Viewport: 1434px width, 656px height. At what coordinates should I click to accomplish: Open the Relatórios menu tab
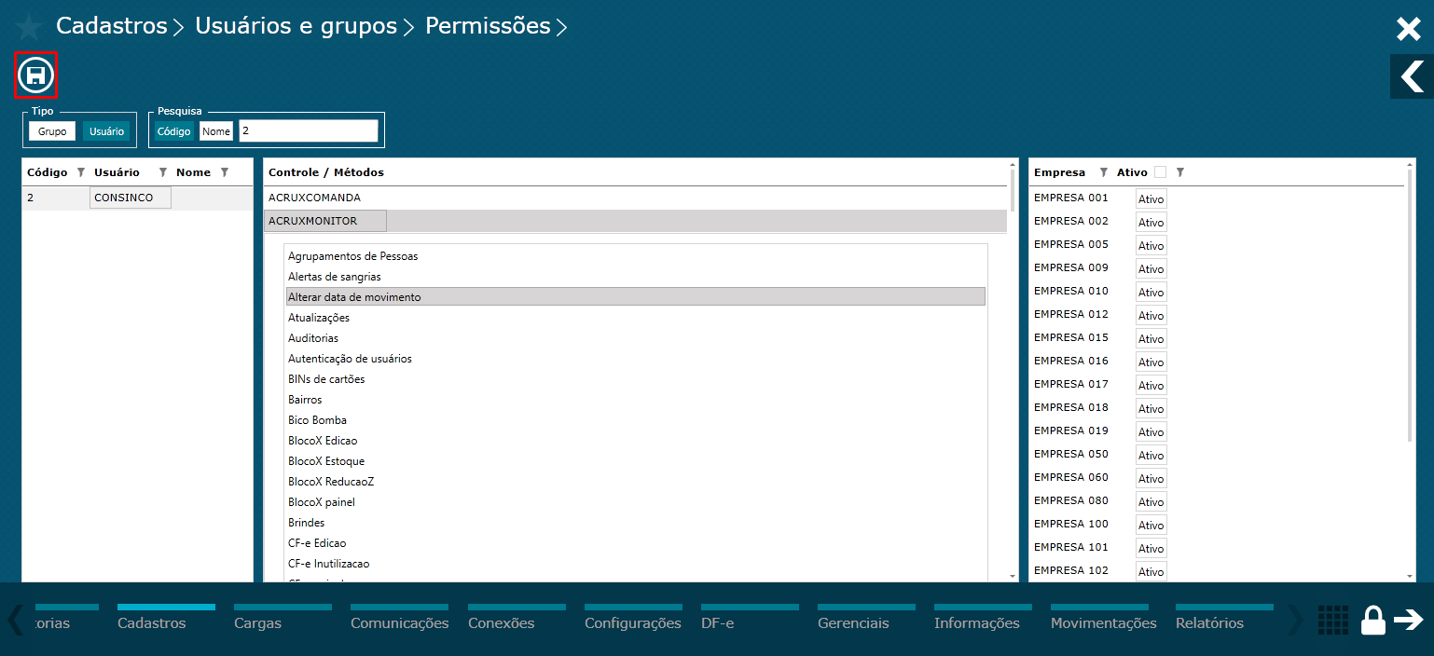click(x=1209, y=622)
